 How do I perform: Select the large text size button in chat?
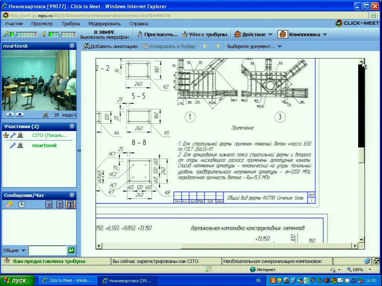coord(71,204)
